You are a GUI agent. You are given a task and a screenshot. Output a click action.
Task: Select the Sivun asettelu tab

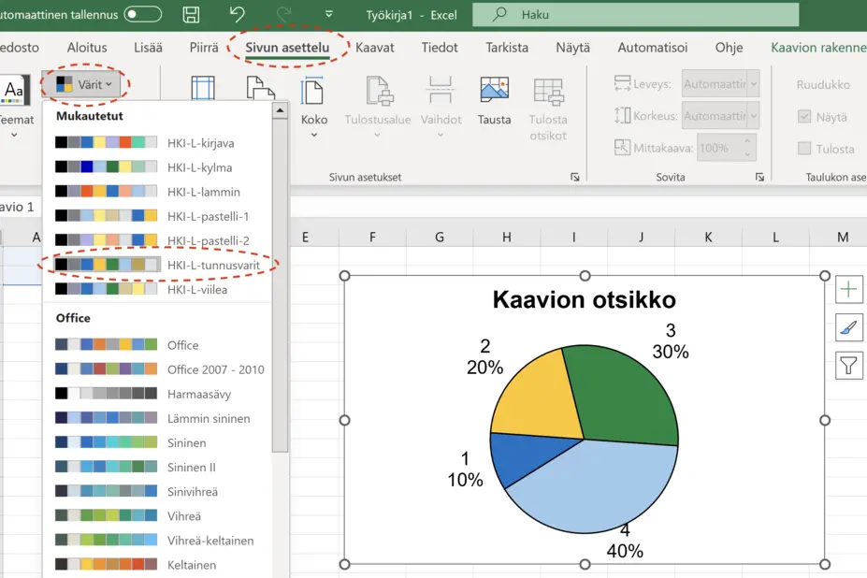click(287, 48)
